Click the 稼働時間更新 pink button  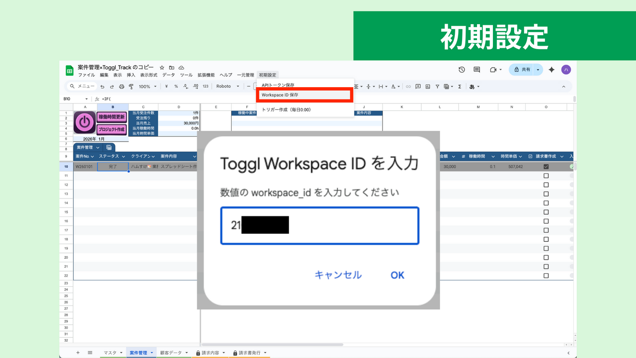pyautogui.click(x=112, y=117)
